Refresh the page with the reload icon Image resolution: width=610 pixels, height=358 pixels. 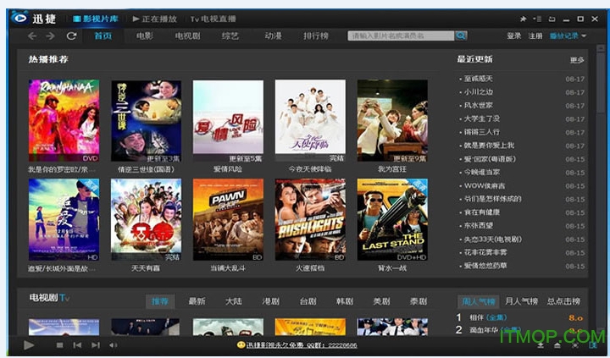point(71,36)
